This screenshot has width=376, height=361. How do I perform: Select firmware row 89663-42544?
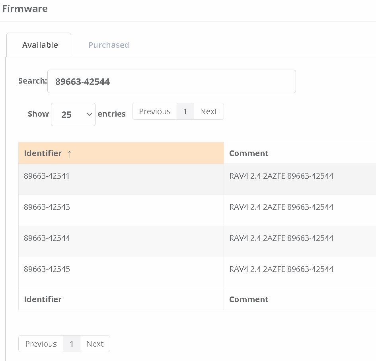(x=47, y=238)
